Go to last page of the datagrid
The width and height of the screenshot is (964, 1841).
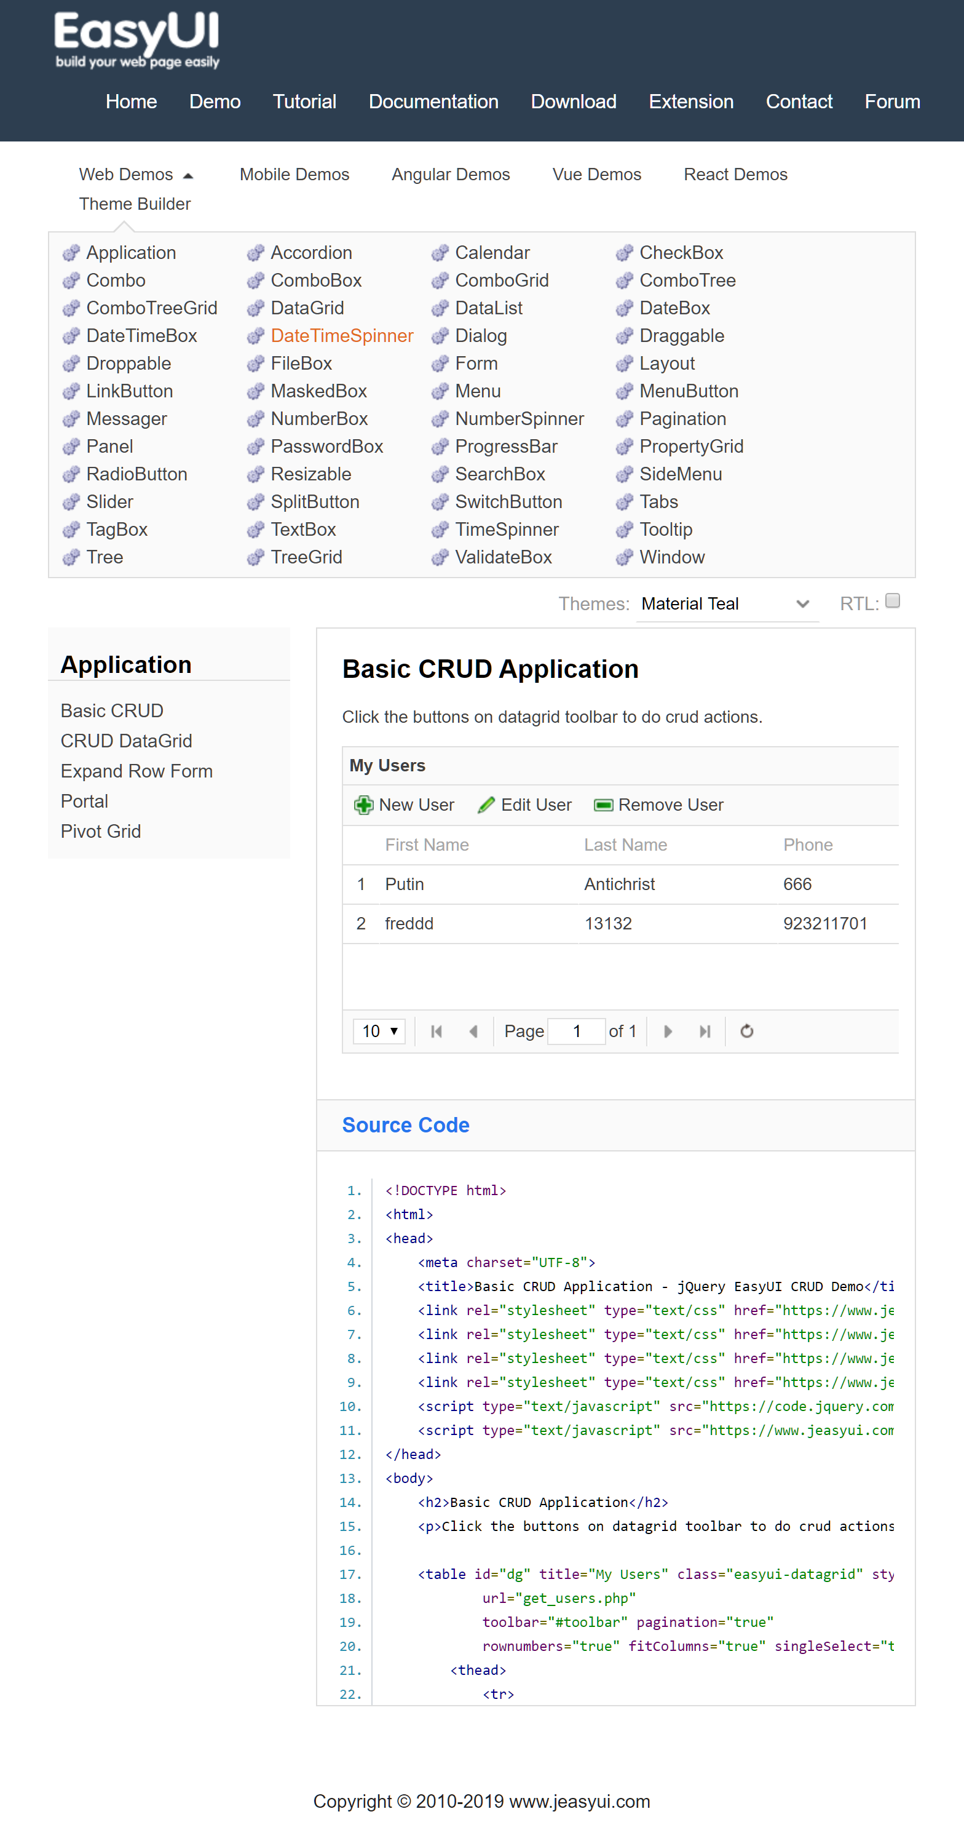coord(705,1032)
